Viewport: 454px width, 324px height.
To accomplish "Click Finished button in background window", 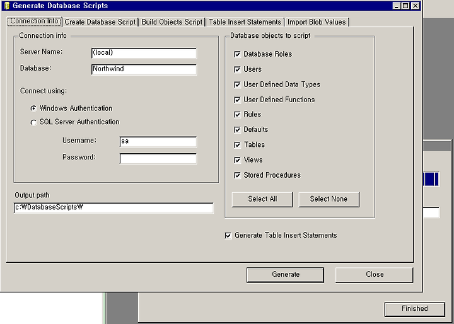I will pos(415,309).
